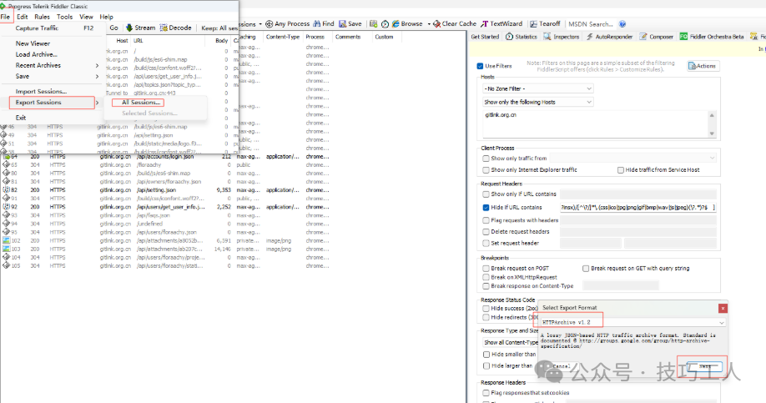Viewport: 766px width, 403px height.
Task: Click Cancel in Select Export Format dialog
Action: (562, 366)
